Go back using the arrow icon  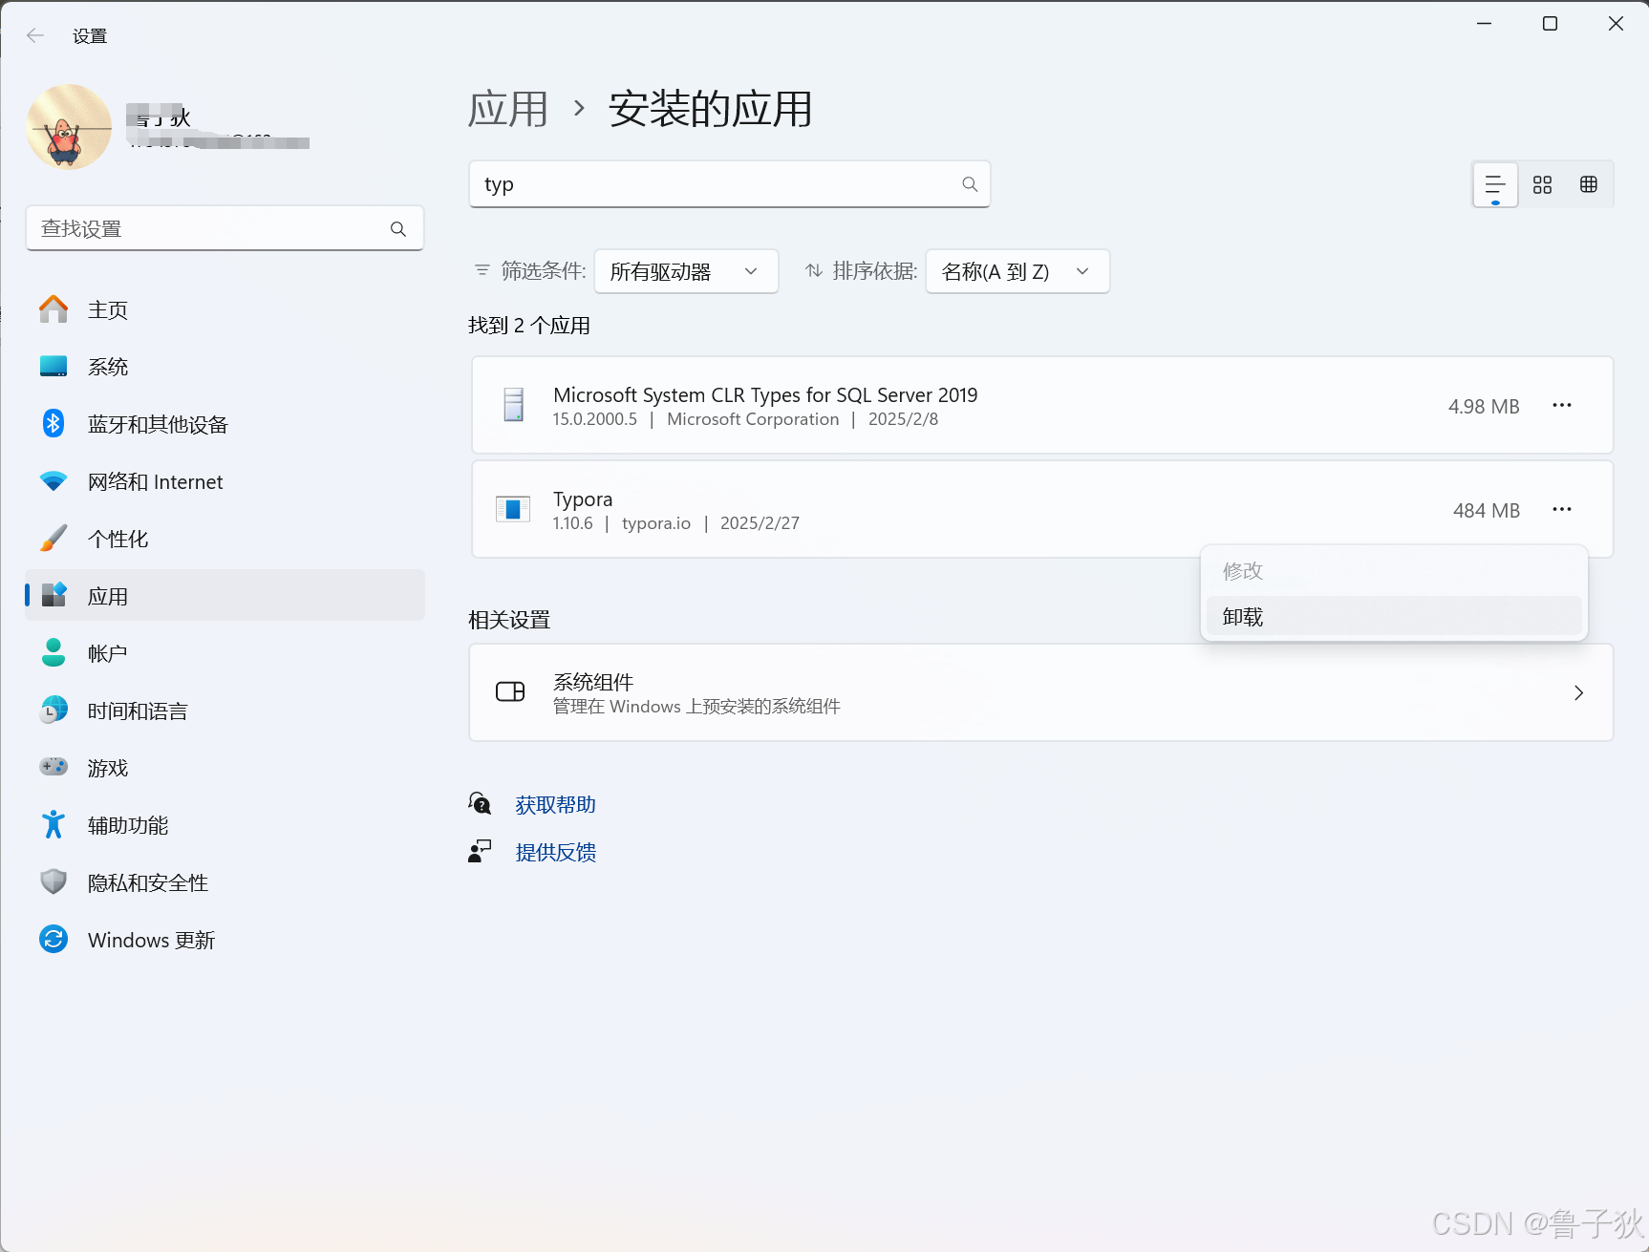coord(35,35)
